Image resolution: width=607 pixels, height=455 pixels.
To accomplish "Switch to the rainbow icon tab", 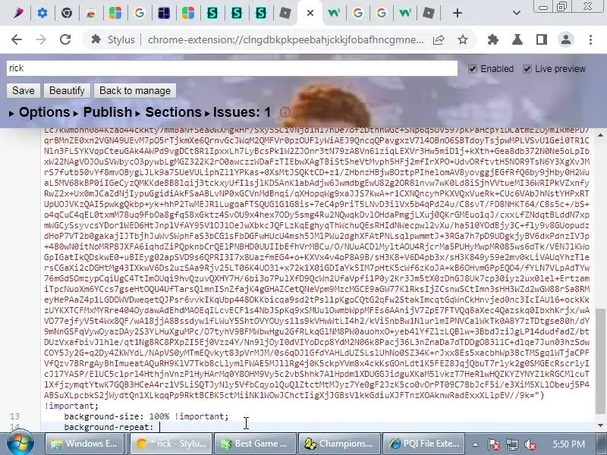I will click(x=91, y=13).
